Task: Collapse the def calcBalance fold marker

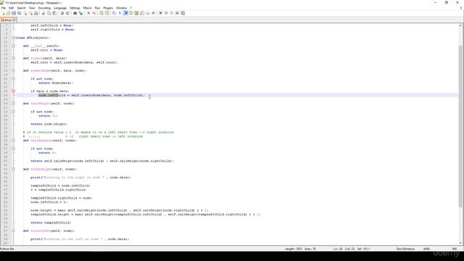Action: point(13,141)
